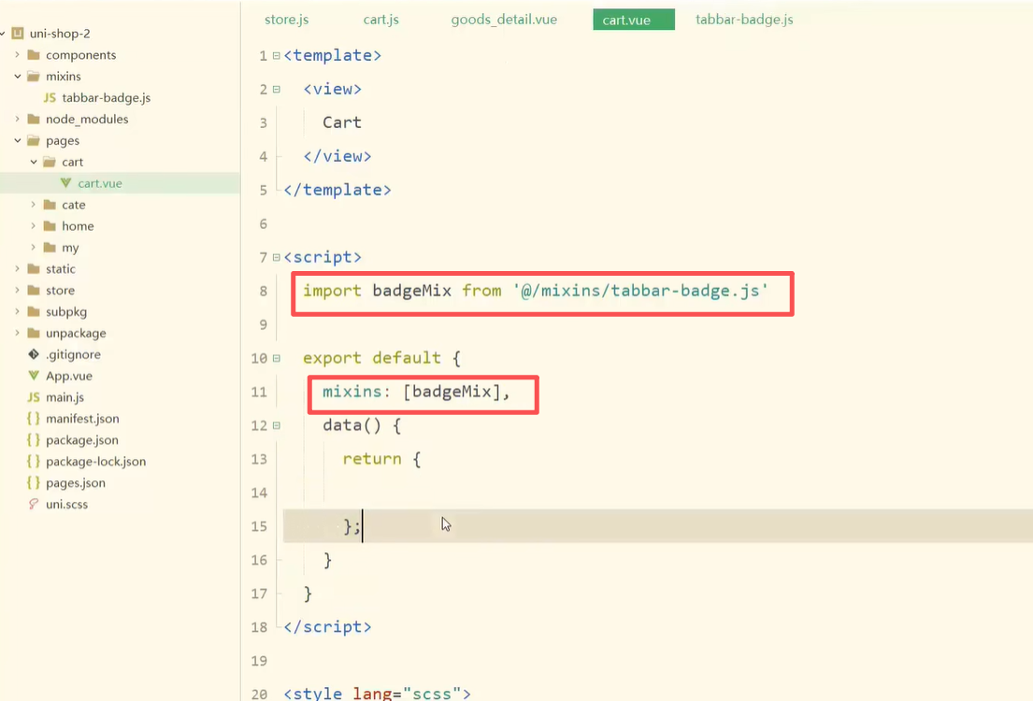Expand the subpkg folder chevron
Image resolution: width=1033 pixels, height=701 pixels.
coord(18,311)
